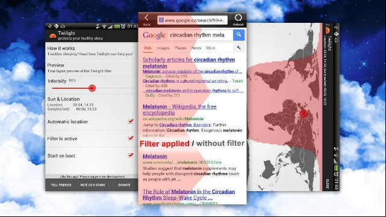
Task: Click the Intensity slider handle
Action: [x=92, y=88]
